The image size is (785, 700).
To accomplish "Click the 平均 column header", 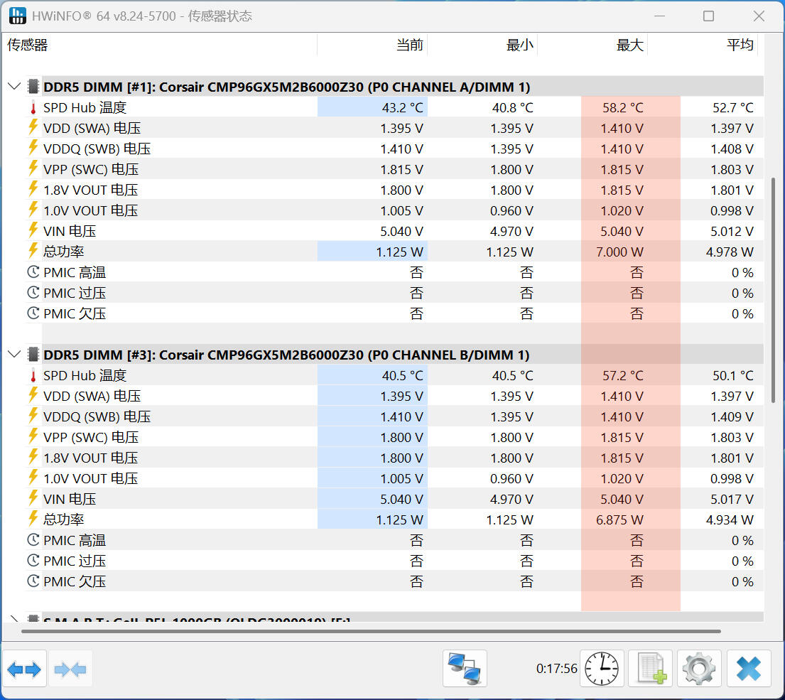I will [x=703, y=45].
